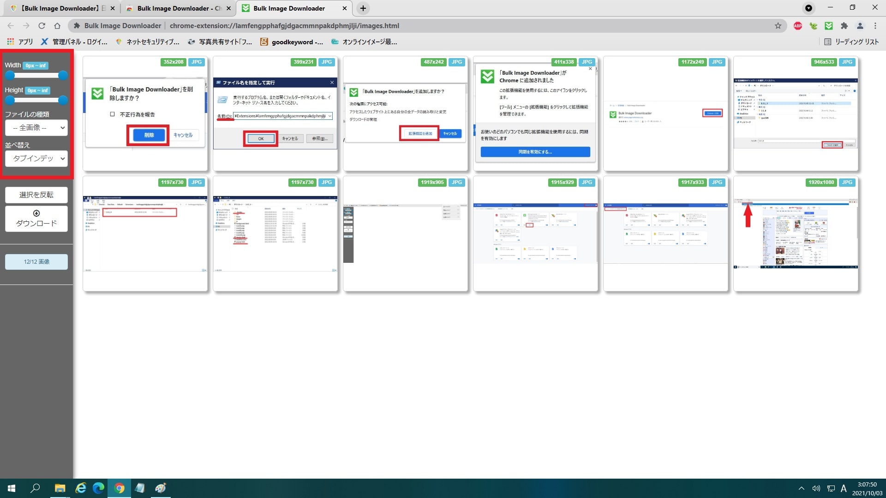Open the Chrome three-dot menu
The width and height of the screenshot is (886, 498).
(x=875, y=26)
